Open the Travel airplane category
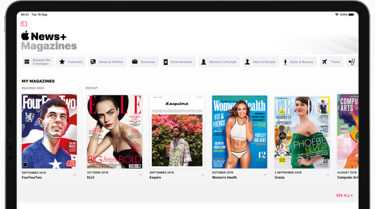The height and width of the screenshot is (209, 375). tap(331, 62)
